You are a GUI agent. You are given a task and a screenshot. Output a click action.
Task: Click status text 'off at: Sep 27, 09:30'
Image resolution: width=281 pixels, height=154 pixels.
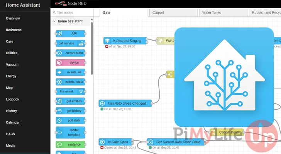(122, 47)
